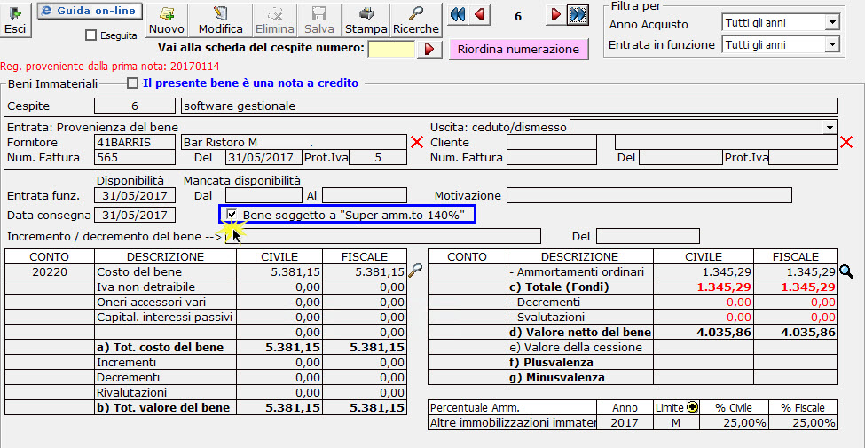
Task: Jump to last record arrow
Action: (578, 15)
